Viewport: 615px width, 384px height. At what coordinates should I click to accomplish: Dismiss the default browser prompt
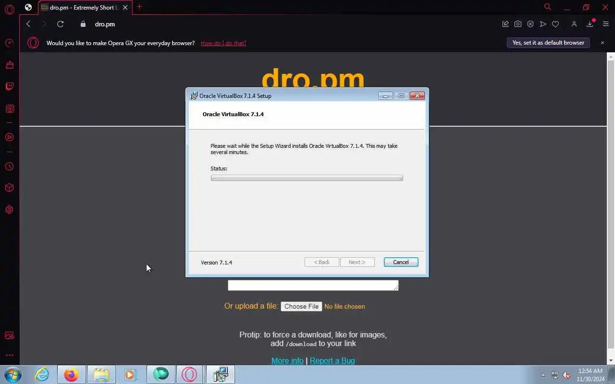(603, 43)
